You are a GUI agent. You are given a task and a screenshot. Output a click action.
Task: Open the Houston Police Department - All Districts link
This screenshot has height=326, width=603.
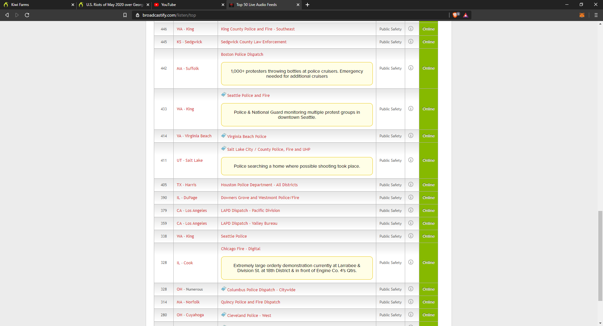[259, 185]
